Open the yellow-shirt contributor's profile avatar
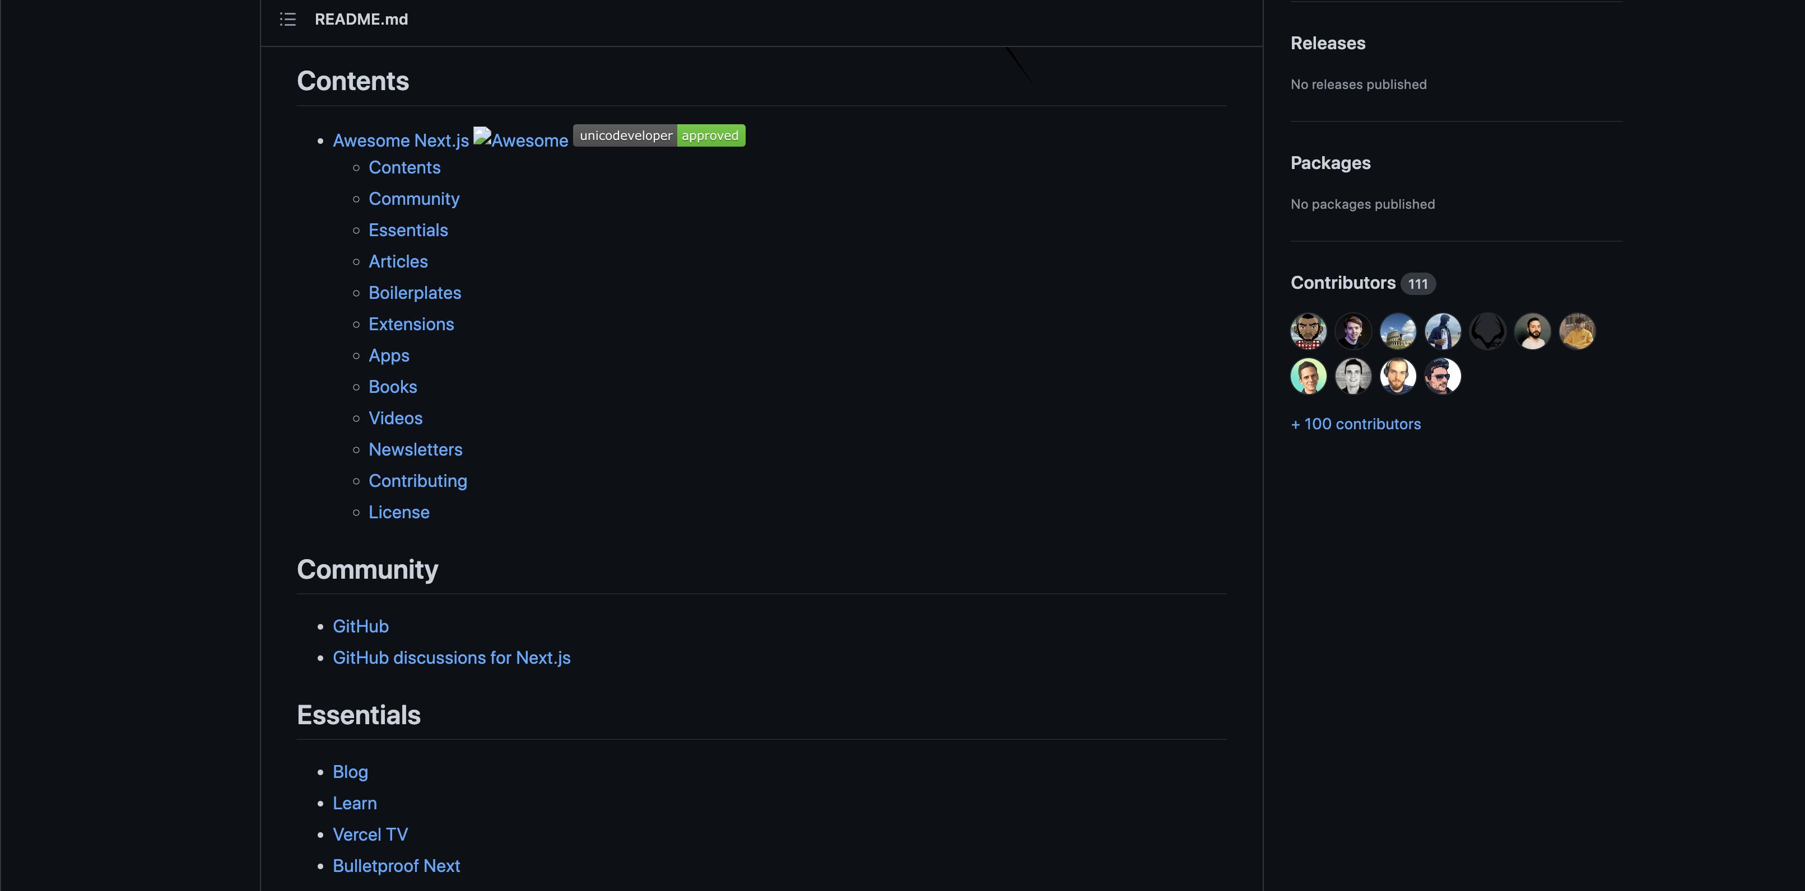This screenshot has height=891, width=1805. click(1578, 330)
